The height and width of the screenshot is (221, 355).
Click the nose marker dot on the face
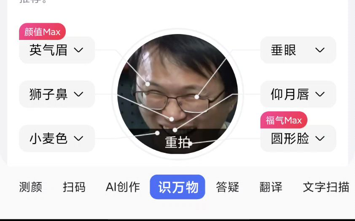coord(172,119)
